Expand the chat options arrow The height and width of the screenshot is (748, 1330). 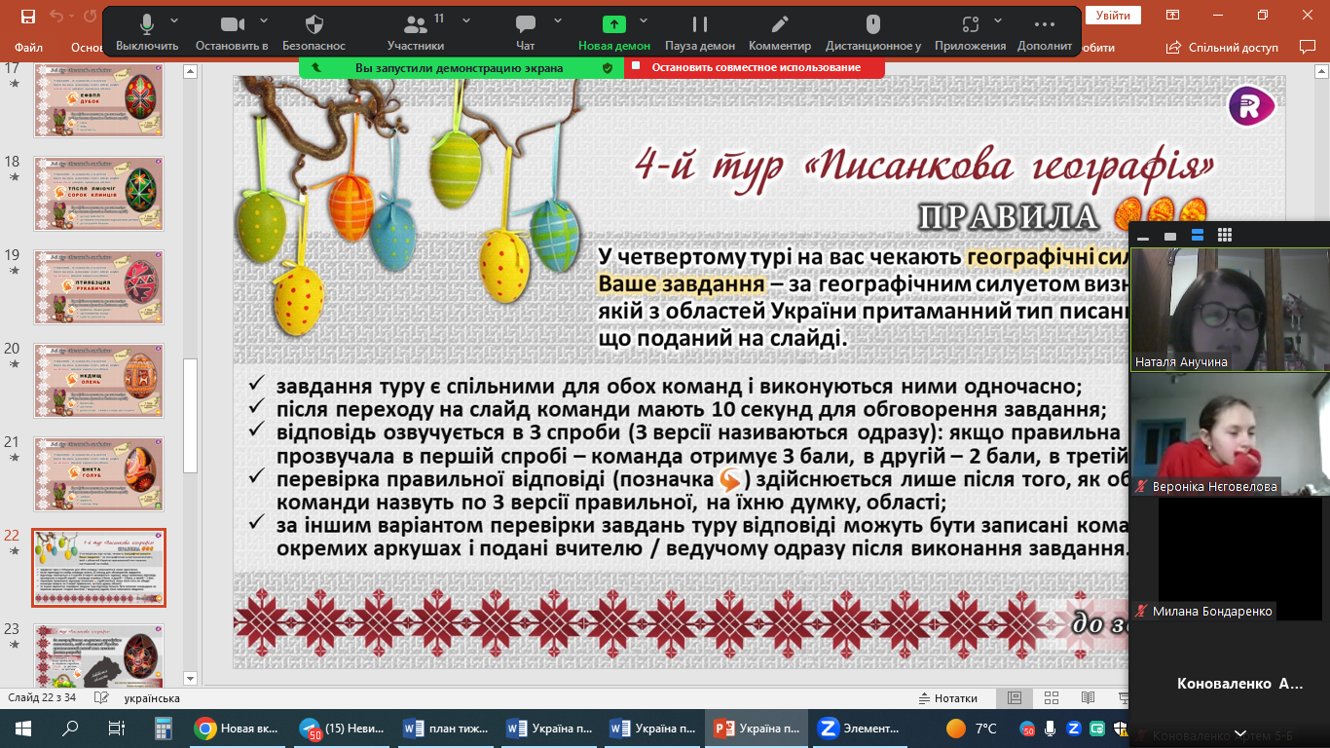tap(558, 20)
